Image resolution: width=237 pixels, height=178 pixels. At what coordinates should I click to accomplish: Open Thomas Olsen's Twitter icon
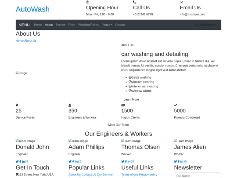[123, 161]
